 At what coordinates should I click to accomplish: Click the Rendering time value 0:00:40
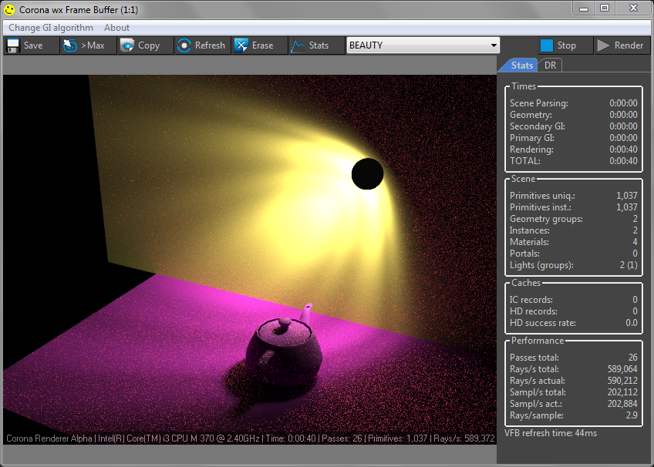tap(623, 150)
